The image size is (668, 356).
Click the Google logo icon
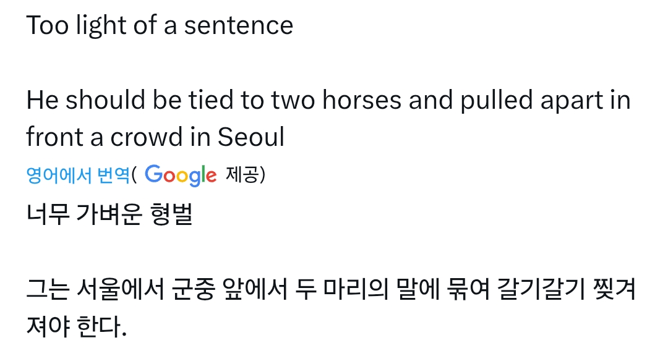coord(181,175)
